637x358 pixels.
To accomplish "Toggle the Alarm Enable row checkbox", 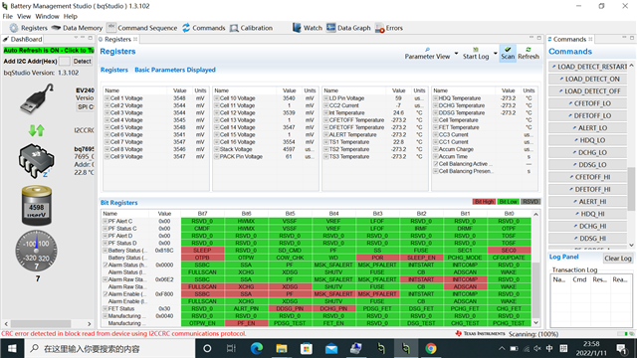I will click(106, 294).
